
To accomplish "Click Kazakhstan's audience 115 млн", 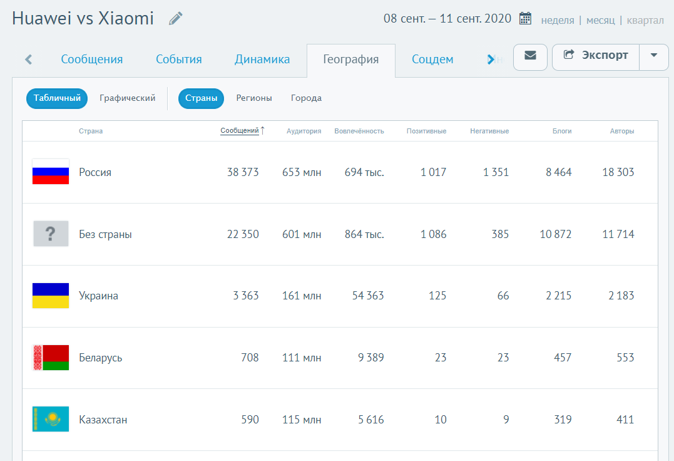I will pyautogui.click(x=302, y=420).
